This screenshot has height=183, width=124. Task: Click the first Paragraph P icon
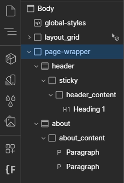click(x=59, y=152)
